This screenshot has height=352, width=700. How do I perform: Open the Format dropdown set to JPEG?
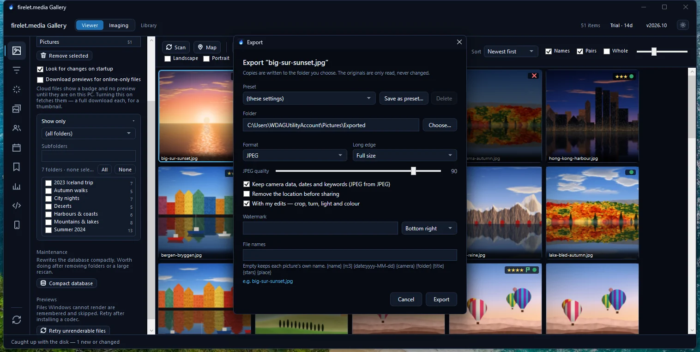point(295,156)
